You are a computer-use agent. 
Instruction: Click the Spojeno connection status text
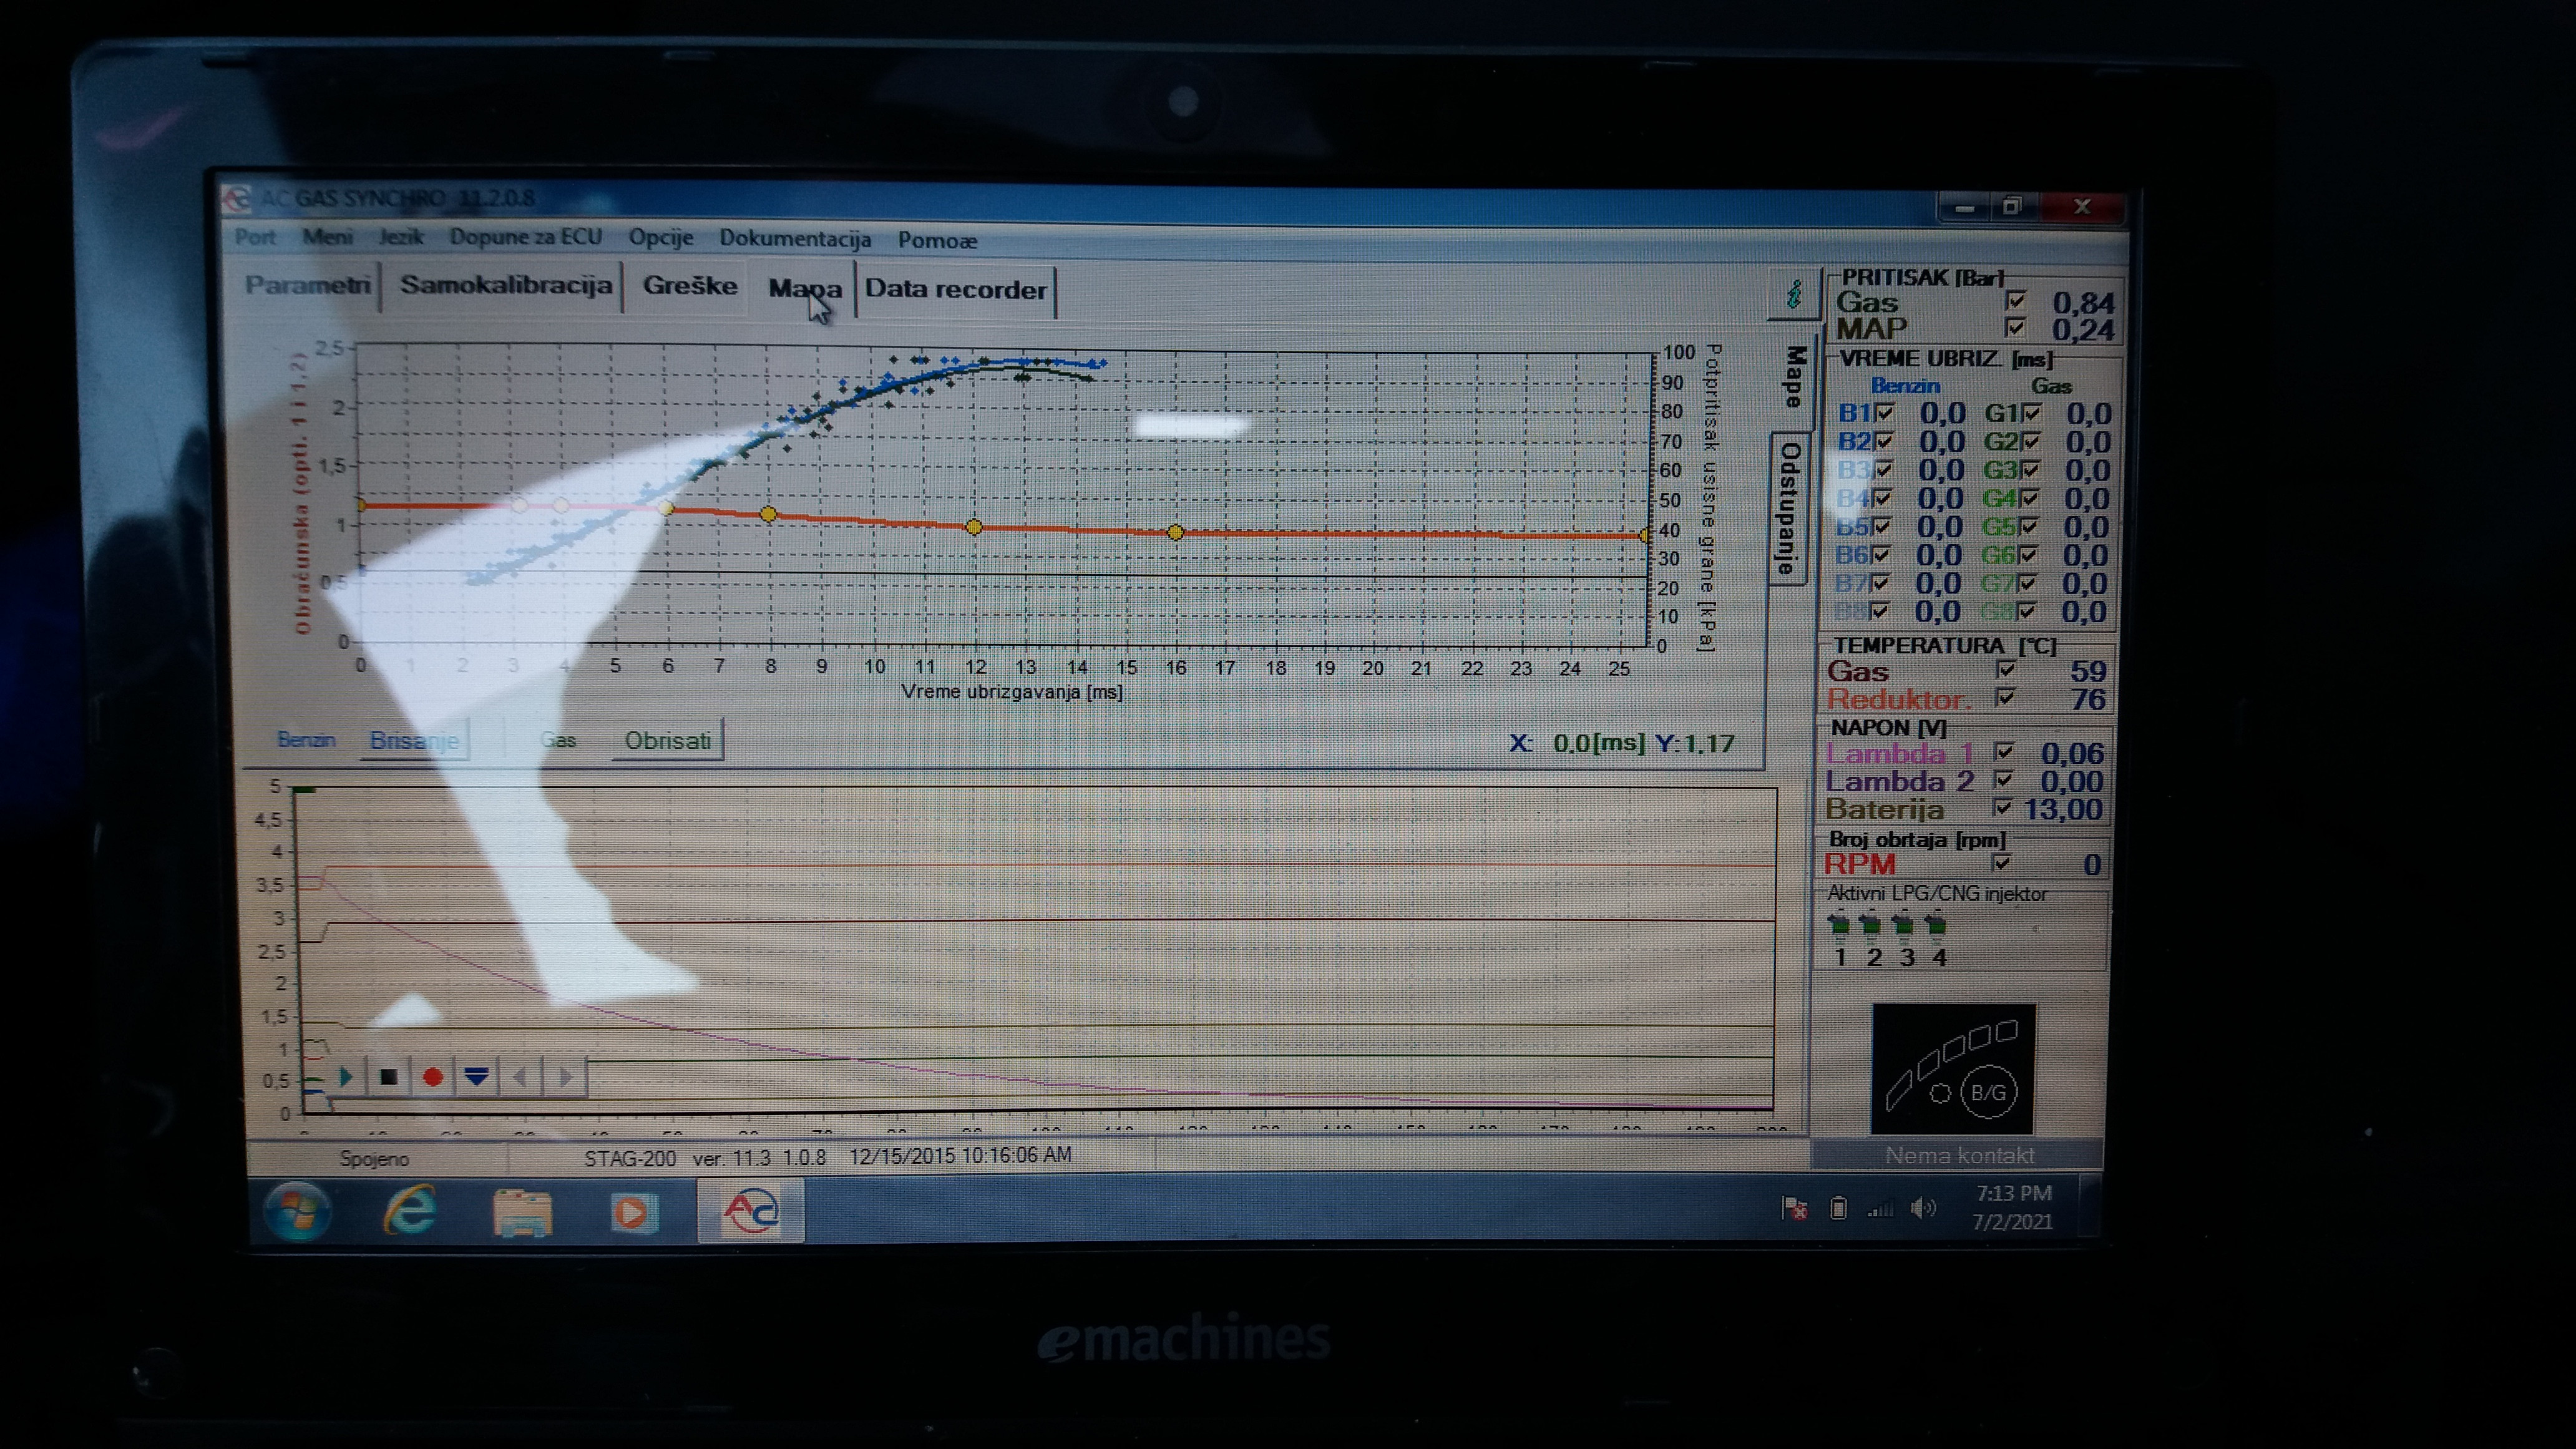pyautogui.click(x=374, y=1158)
